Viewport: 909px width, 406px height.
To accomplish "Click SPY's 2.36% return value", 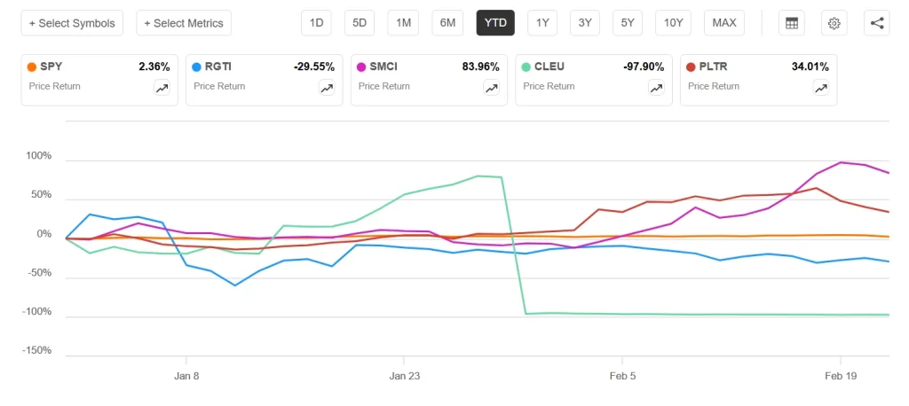I will coord(154,67).
